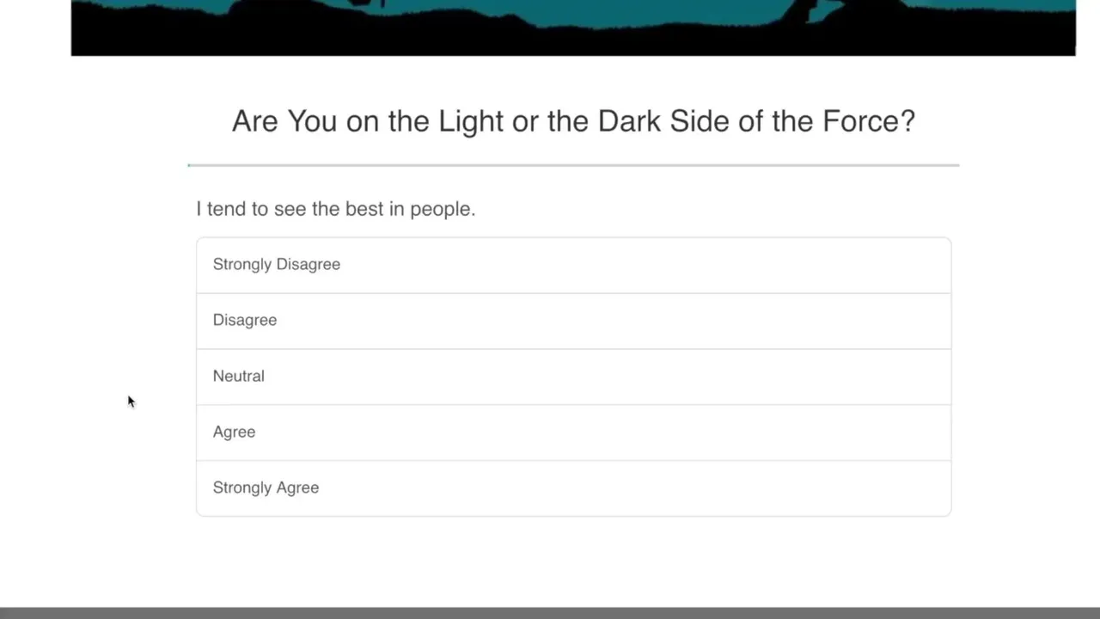Select the Strongly Disagree answer
This screenshot has width=1100, height=619.
[x=573, y=265]
